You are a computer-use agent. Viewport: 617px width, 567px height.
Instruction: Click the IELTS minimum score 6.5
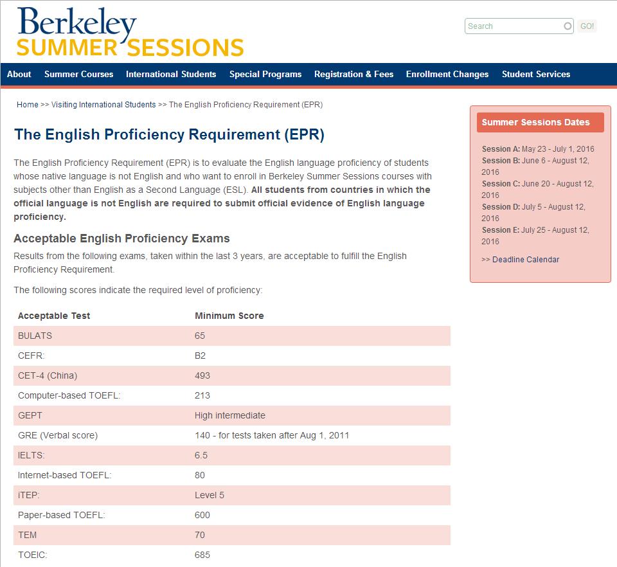pos(201,455)
